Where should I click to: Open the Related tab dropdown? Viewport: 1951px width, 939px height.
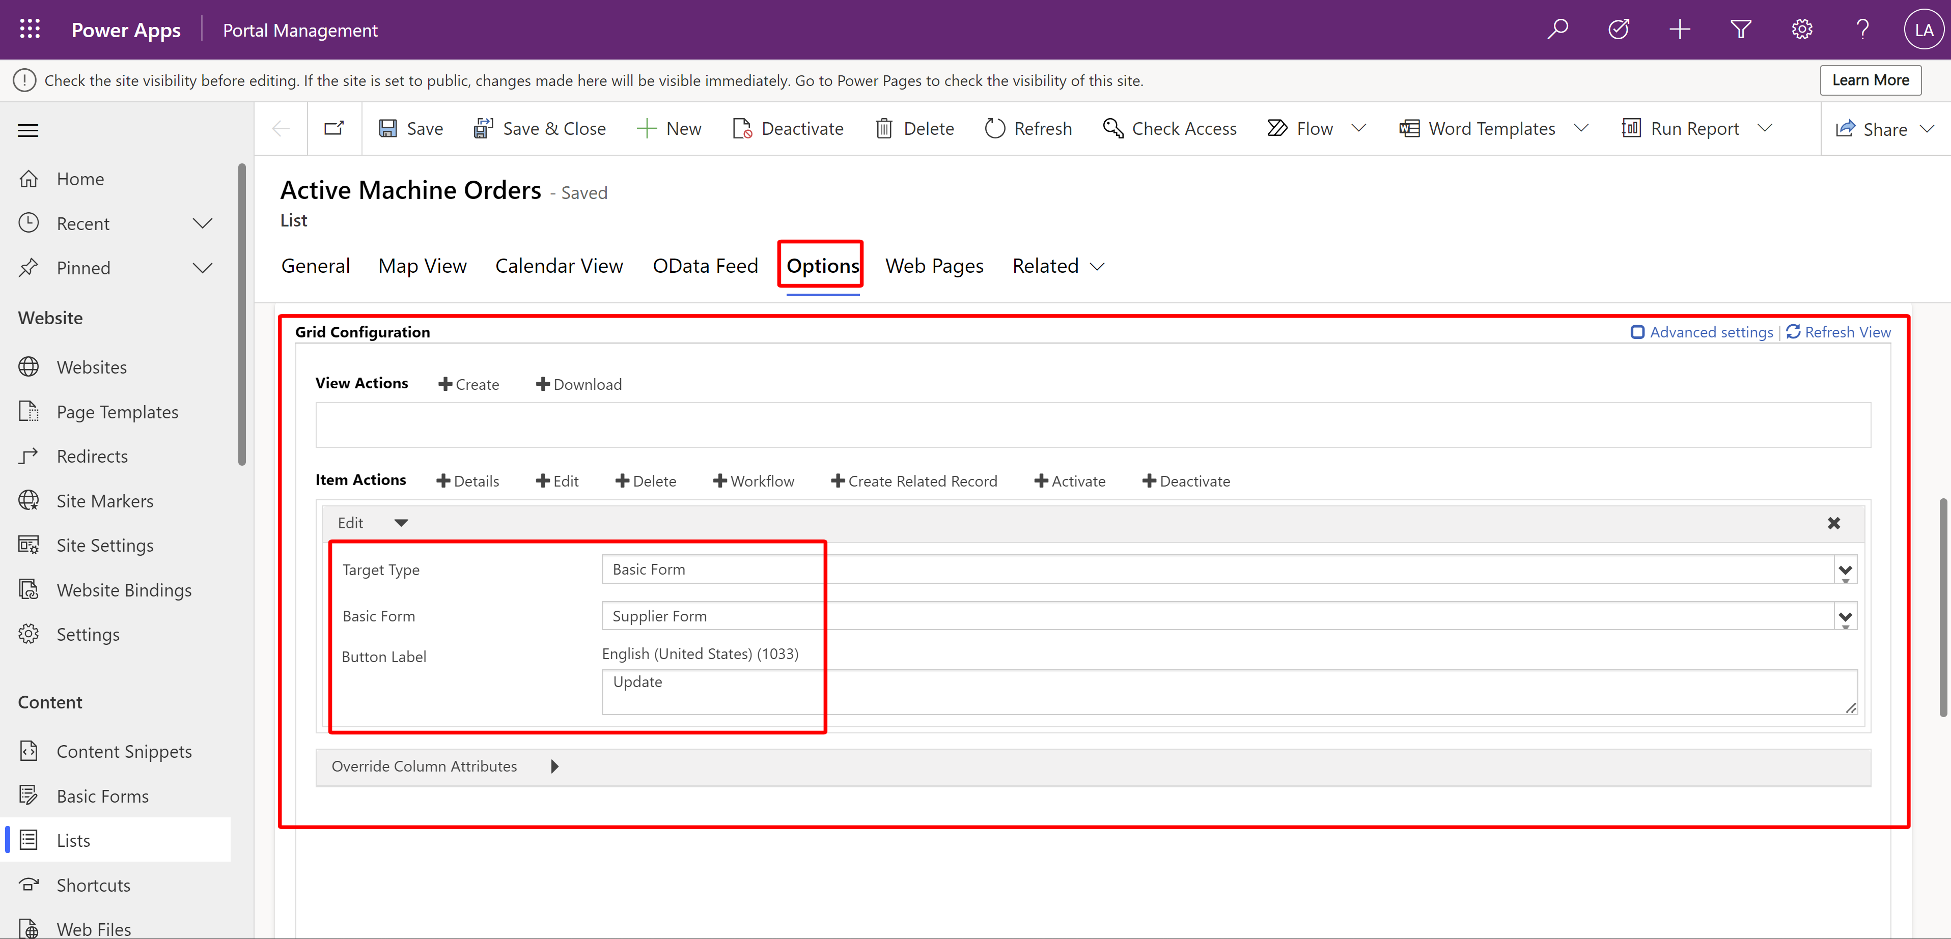tap(1058, 266)
